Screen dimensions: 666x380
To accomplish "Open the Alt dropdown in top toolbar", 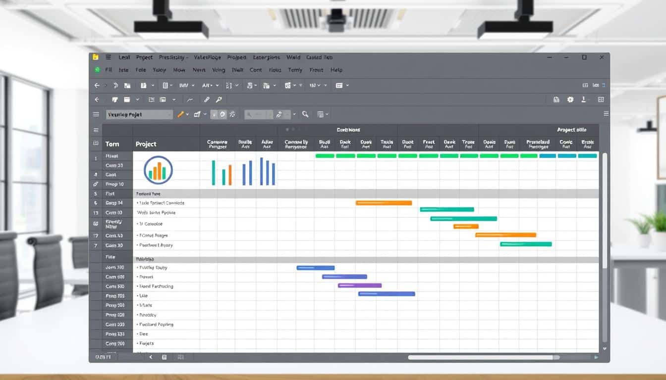I will point(210,86).
